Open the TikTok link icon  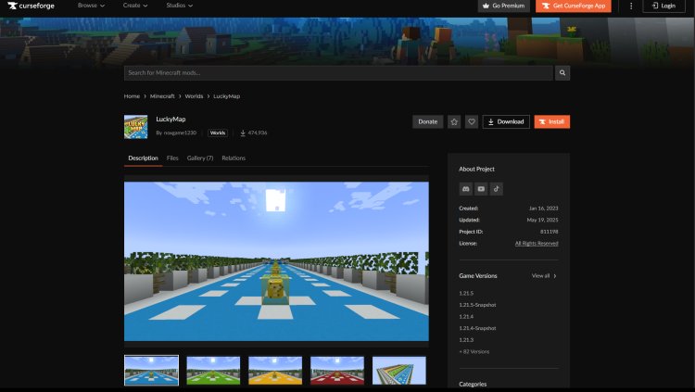tap(497, 189)
